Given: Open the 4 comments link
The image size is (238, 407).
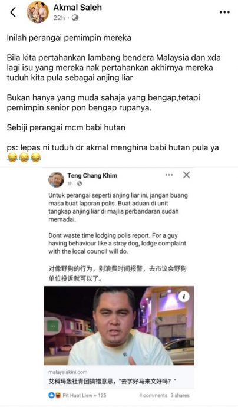Looking at the screenshot, I should (x=153, y=395).
